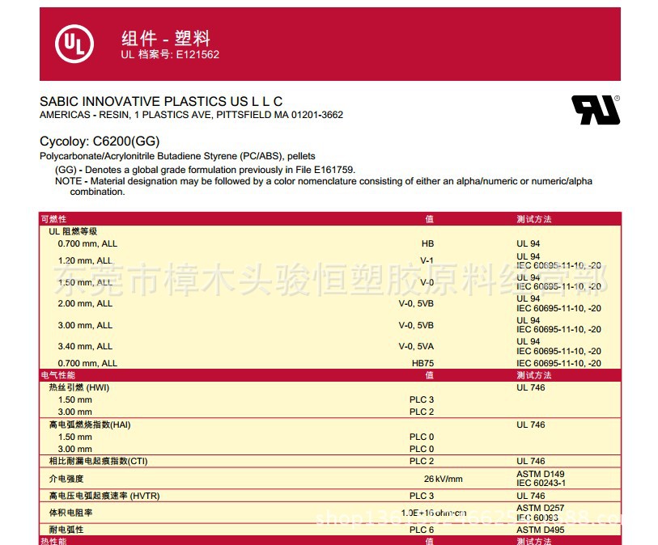Click 'V-0' rating for 1.50 mm
658x545 pixels.
(427, 282)
